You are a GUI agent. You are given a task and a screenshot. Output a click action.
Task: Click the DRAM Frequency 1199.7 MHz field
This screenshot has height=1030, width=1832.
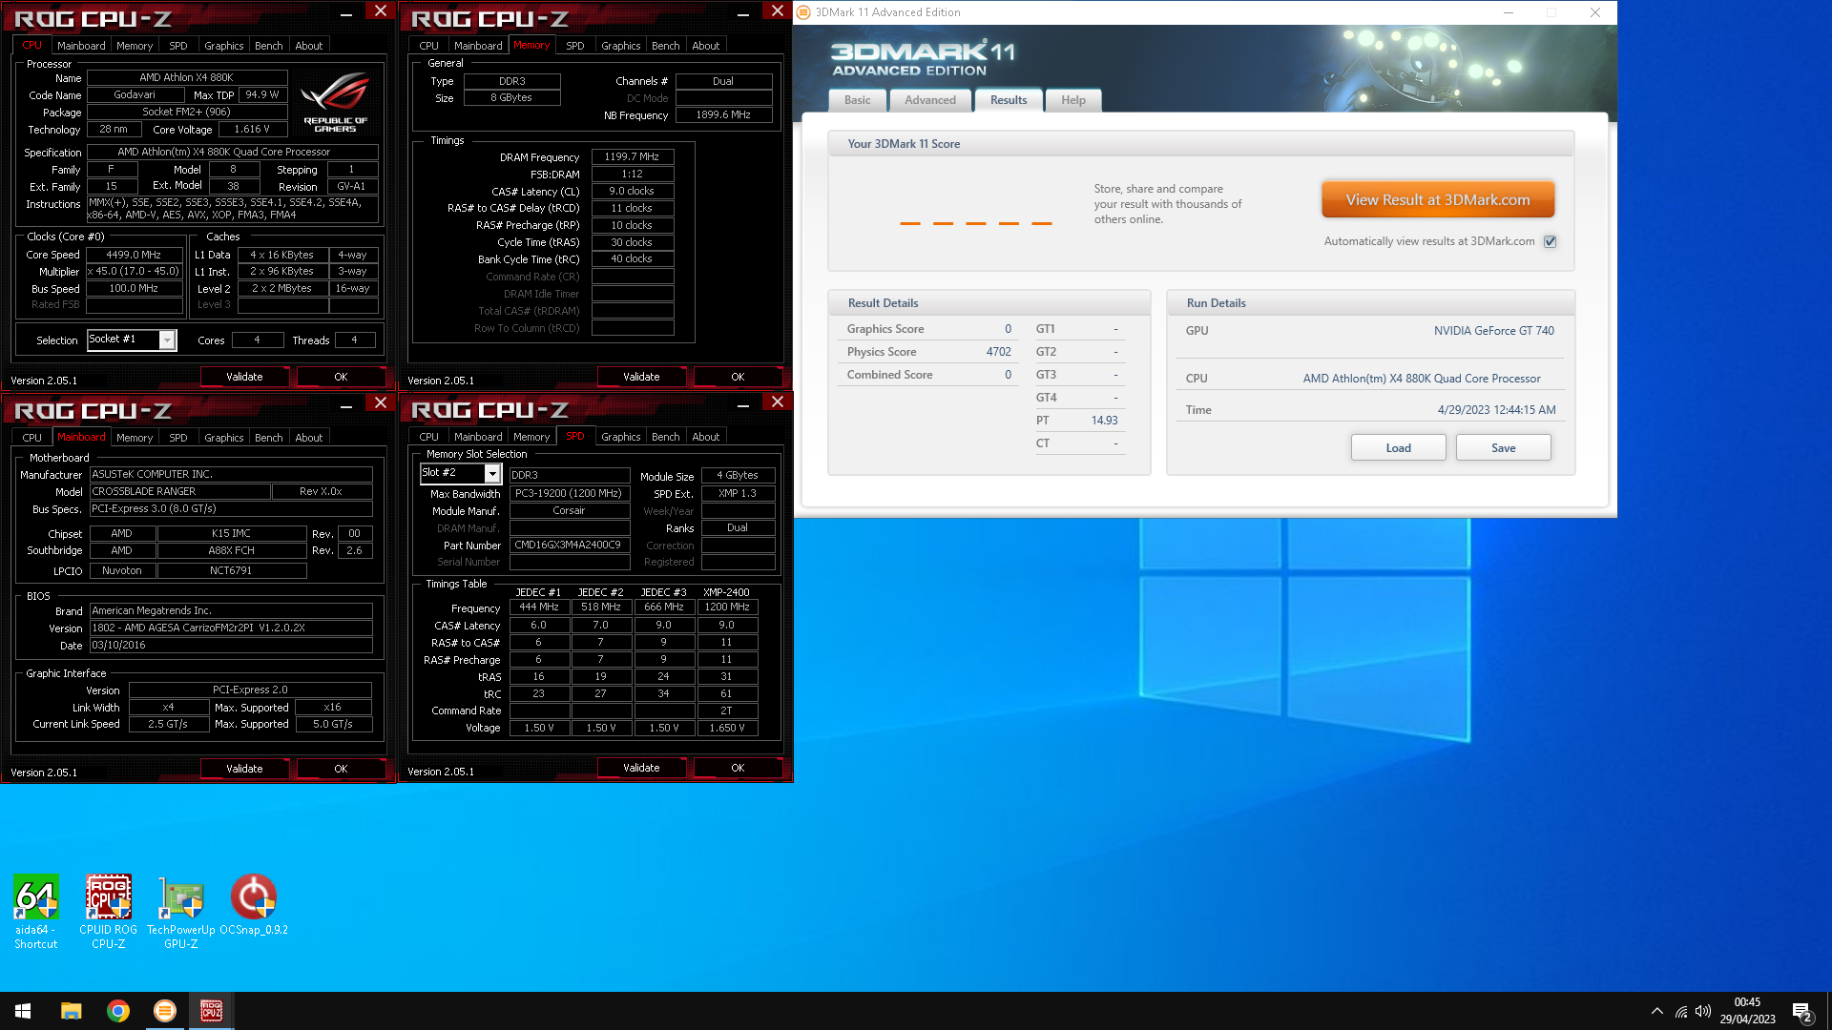coord(633,156)
